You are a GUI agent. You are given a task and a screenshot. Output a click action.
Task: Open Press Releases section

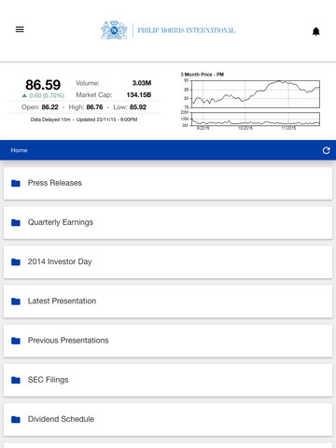[x=168, y=184]
